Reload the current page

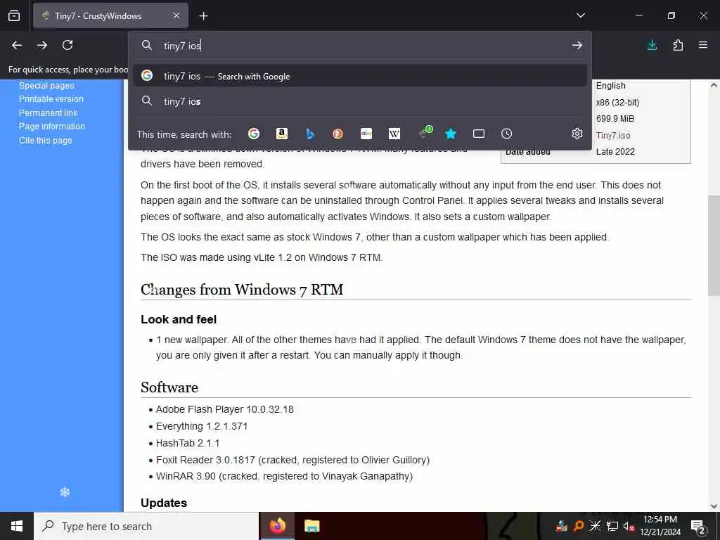(x=67, y=45)
